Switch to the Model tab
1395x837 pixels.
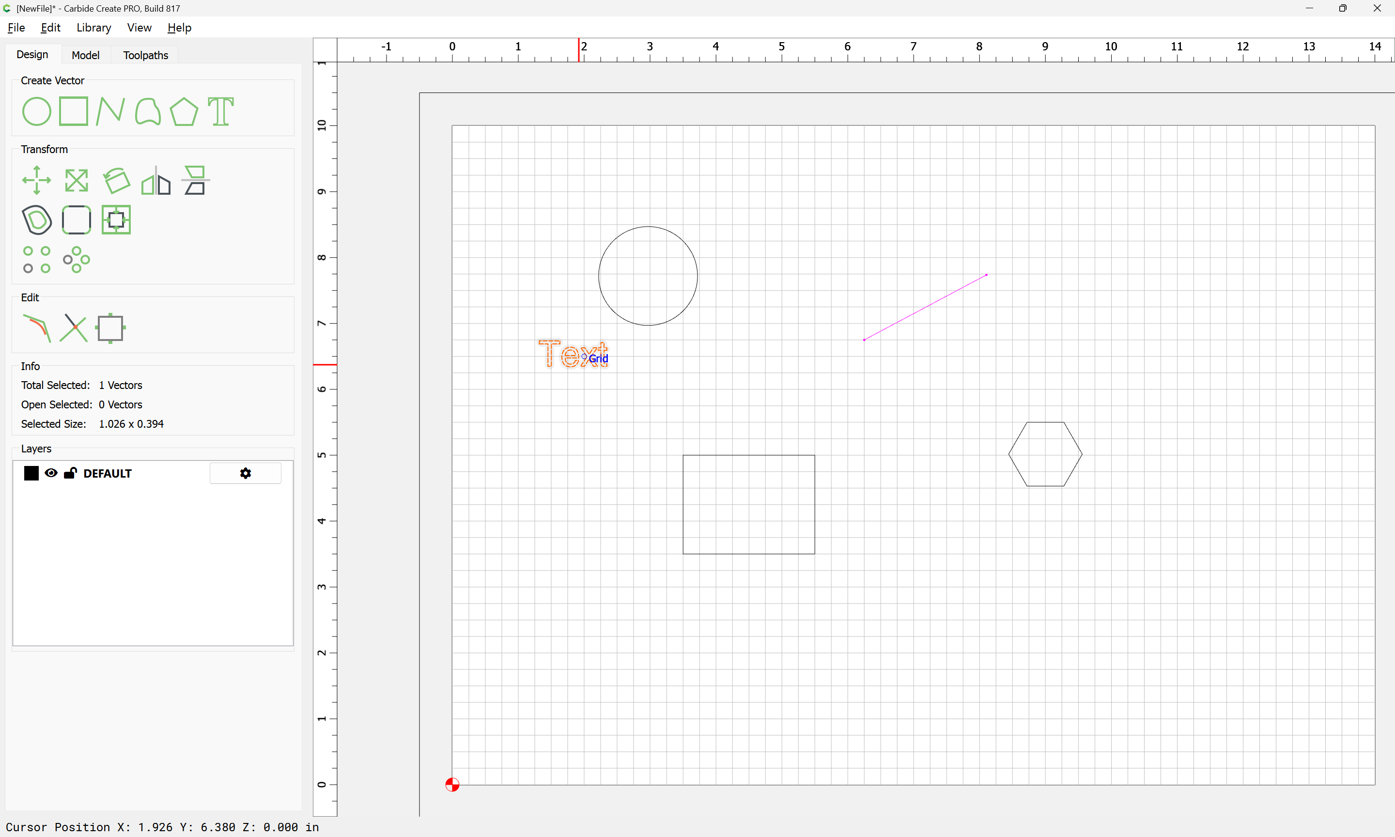[85, 55]
